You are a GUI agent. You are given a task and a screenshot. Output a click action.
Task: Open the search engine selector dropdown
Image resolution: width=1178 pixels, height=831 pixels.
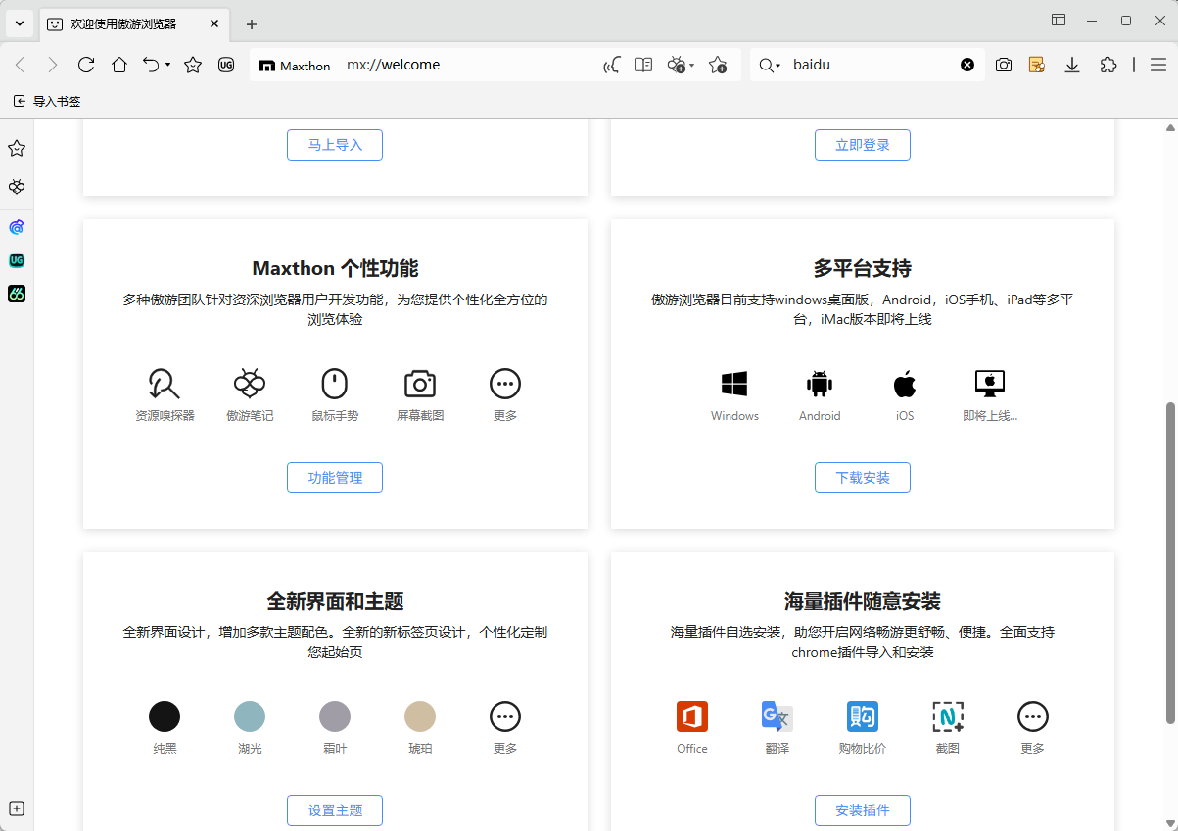tap(771, 66)
